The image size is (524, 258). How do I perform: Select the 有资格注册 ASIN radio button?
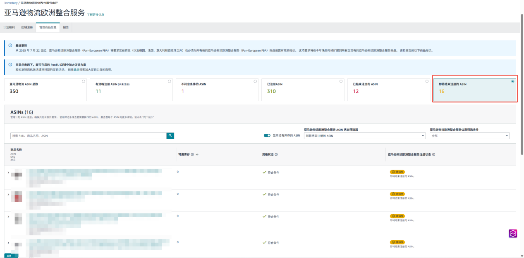169,81
